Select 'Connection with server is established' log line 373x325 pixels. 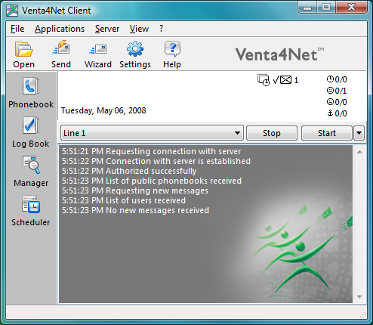156,161
